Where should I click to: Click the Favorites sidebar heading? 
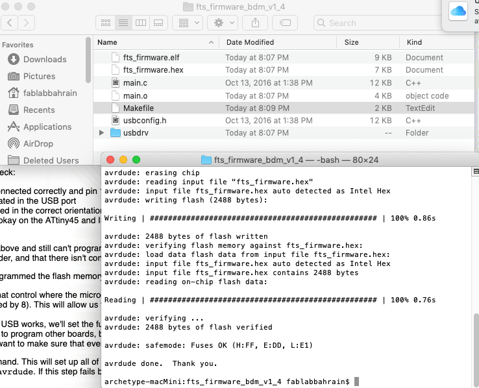click(x=18, y=45)
